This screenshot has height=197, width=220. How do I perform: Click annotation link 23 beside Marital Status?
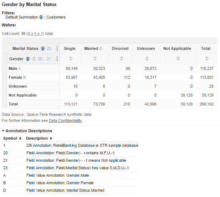pos(49,48)
